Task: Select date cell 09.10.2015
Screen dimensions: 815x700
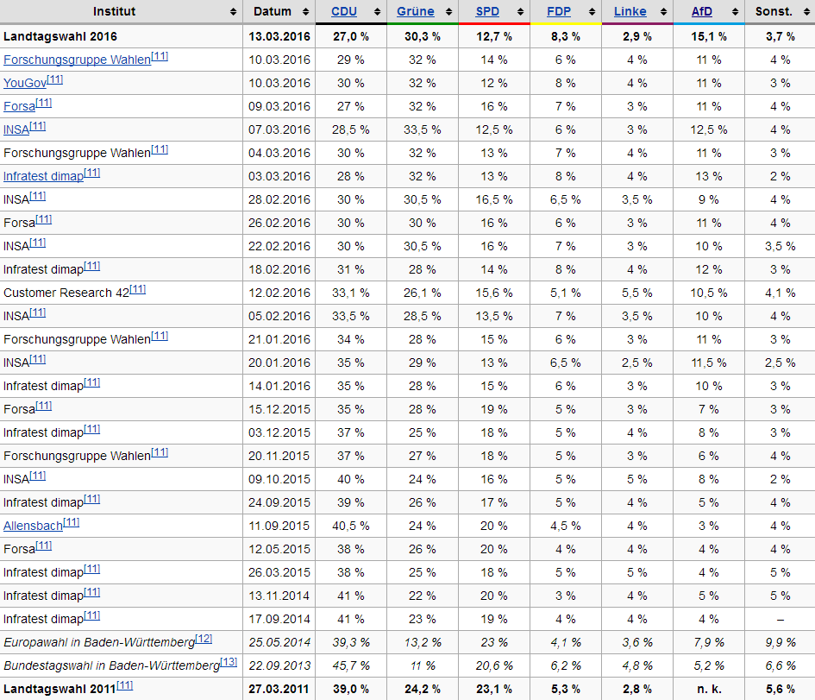Action: [x=279, y=480]
